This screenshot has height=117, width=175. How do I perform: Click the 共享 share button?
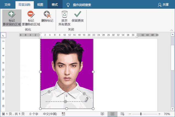pyautogui.click(x=163, y=5)
